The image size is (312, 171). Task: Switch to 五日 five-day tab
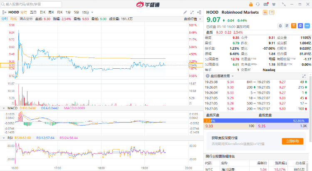click(33, 12)
